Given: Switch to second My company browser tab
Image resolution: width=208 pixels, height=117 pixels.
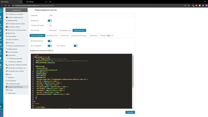Looking at the screenshot, I should point(35,2).
